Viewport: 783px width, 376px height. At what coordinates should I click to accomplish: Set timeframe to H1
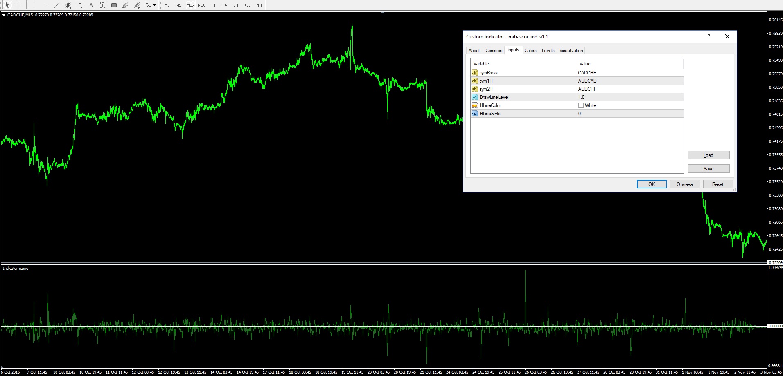click(213, 5)
